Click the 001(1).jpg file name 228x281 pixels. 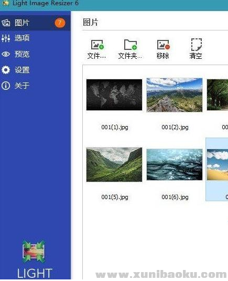[115, 127]
